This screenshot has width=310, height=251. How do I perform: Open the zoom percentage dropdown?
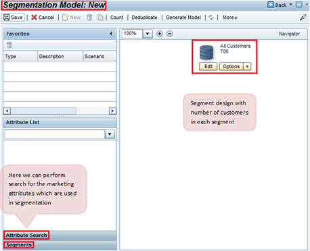coord(148,34)
